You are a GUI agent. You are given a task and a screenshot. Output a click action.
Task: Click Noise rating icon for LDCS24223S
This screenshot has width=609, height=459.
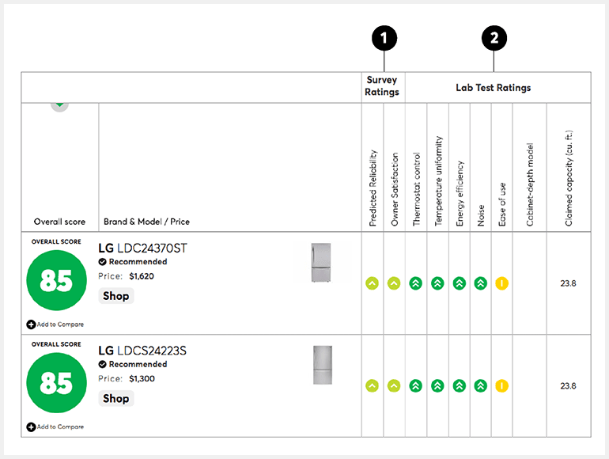coord(480,386)
